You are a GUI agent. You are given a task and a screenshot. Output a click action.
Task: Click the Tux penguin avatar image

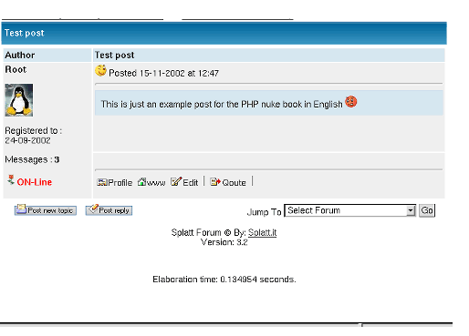[19, 100]
